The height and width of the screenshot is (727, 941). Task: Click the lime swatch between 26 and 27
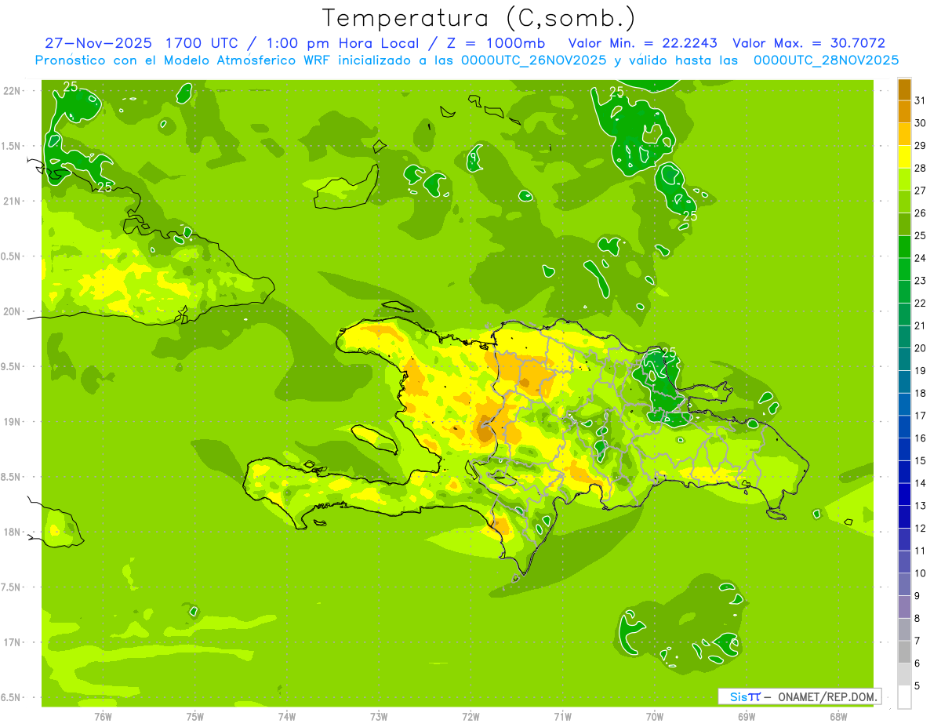[904, 202]
